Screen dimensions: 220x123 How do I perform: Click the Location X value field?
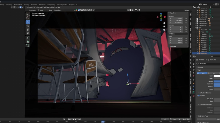coord(176,19)
